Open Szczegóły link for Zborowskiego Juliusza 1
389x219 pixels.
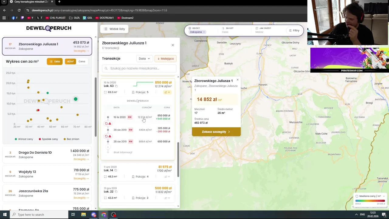click(81, 51)
